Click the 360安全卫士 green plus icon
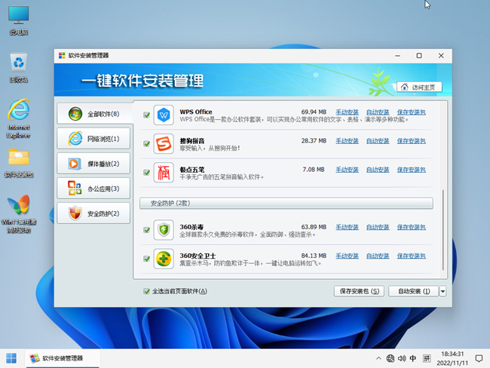The height and width of the screenshot is (368, 490). 164,259
